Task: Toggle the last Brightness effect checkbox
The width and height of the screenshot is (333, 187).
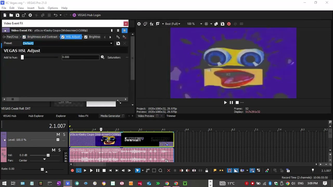Action: pyautogui.click(x=86, y=37)
